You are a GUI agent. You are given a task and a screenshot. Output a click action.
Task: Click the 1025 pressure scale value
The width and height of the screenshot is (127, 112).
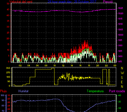[x=121, y=8]
